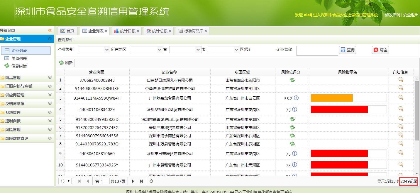Collapse navigation menu with double-arrow icon

pos(50,30)
